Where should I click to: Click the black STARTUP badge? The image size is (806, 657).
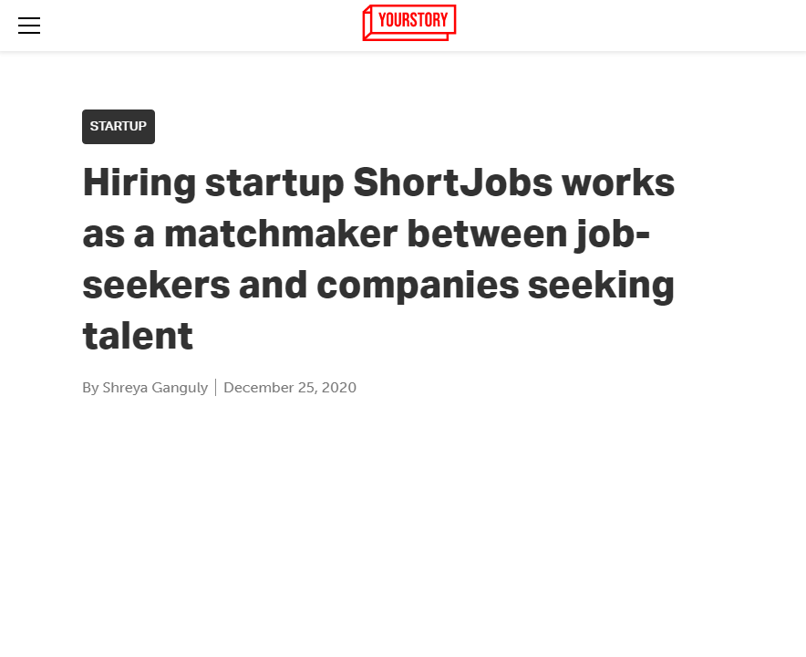pos(118,127)
